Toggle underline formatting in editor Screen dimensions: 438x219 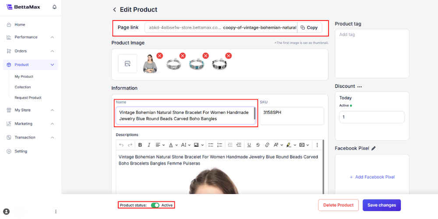[249, 145]
